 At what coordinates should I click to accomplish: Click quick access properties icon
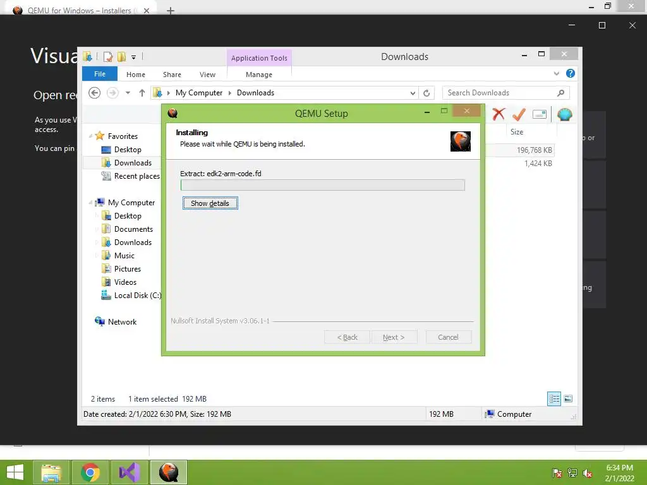click(x=108, y=56)
